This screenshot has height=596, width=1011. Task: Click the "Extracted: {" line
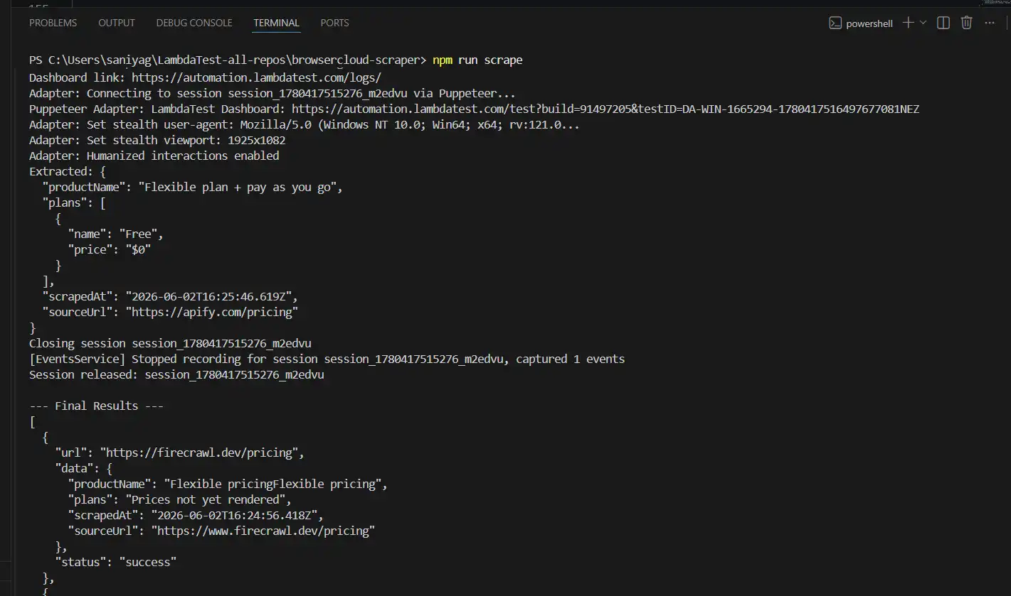tap(68, 172)
